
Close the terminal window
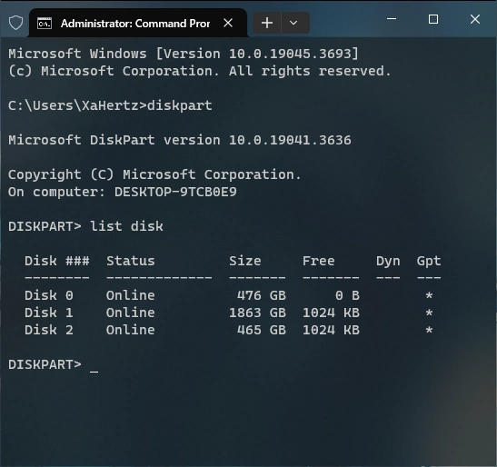click(x=475, y=19)
